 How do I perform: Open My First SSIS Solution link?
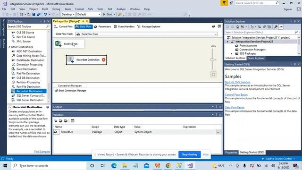click(x=238, y=82)
